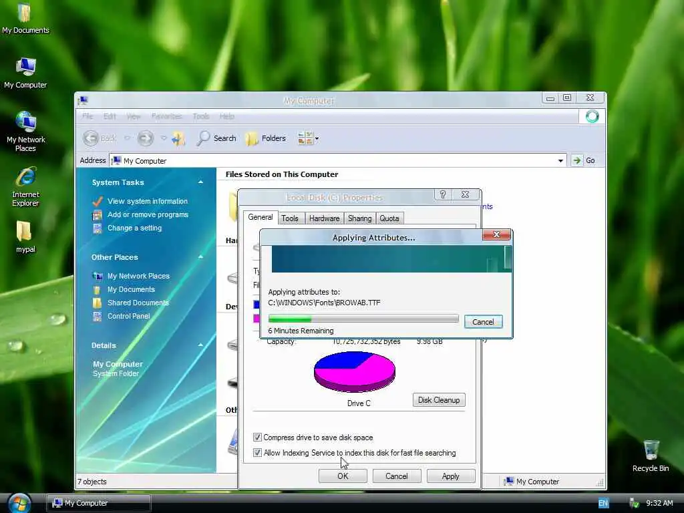Click the blue used space color swatch
This screenshot has height=513, width=684.
tap(256, 305)
